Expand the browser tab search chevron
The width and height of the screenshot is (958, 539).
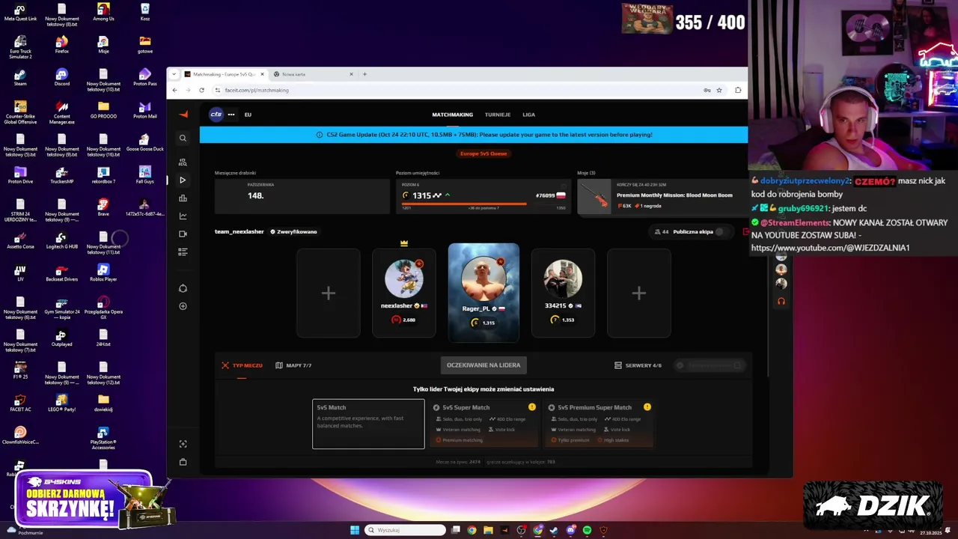tap(174, 74)
